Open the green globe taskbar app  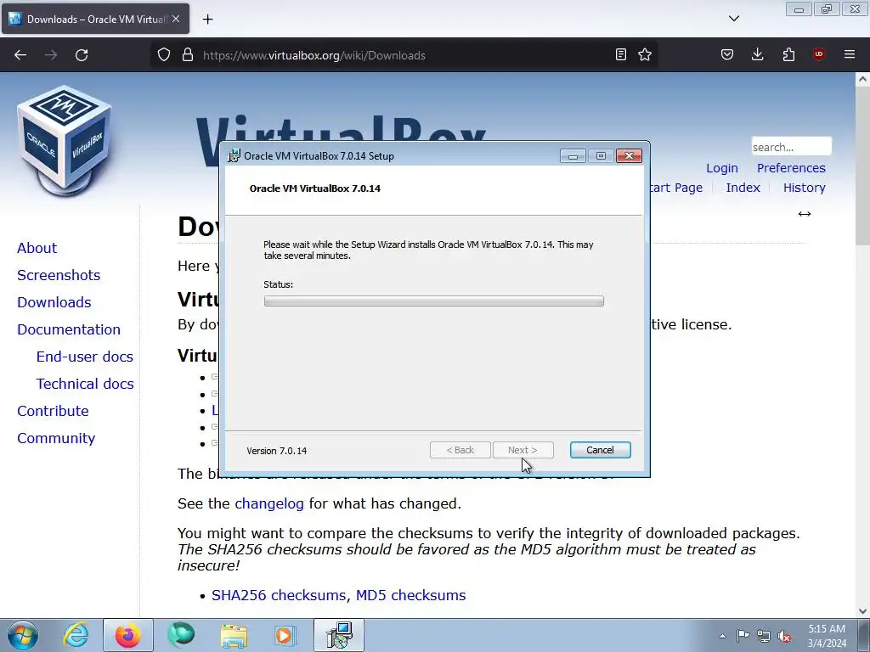(181, 635)
